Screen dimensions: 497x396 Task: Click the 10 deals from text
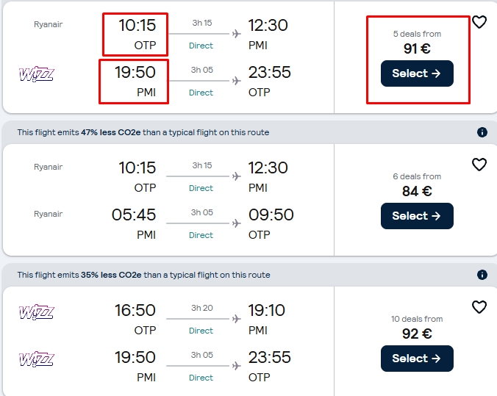point(417,319)
